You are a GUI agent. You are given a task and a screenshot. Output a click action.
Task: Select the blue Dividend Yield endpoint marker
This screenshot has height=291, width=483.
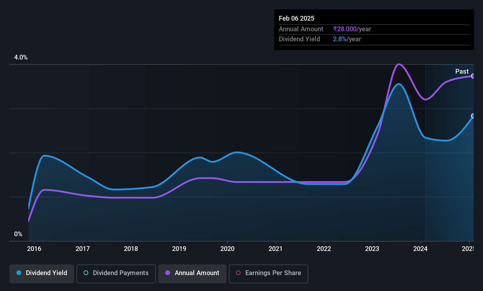tap(473, 116)
